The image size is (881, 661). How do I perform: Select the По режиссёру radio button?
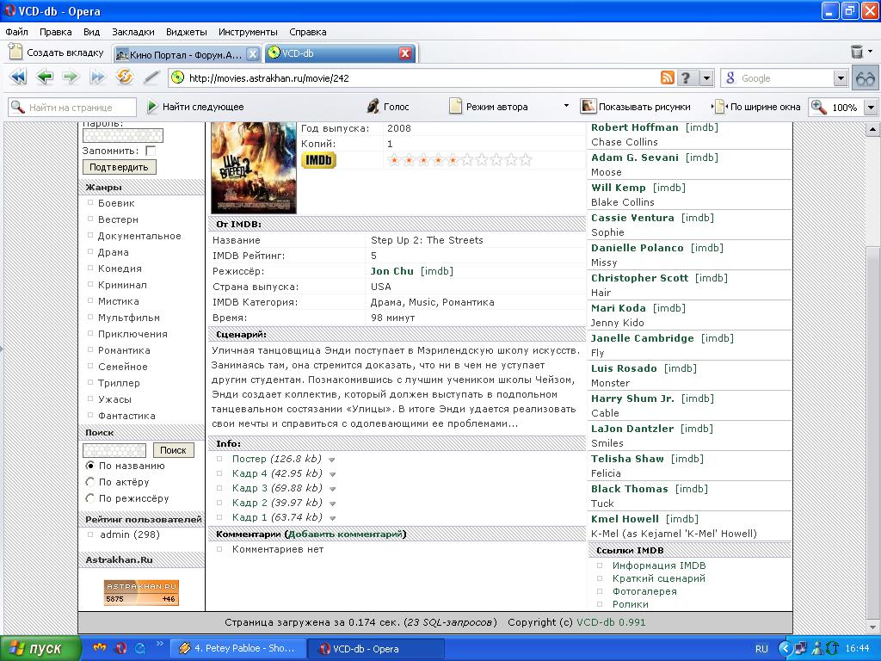point(89,498)
